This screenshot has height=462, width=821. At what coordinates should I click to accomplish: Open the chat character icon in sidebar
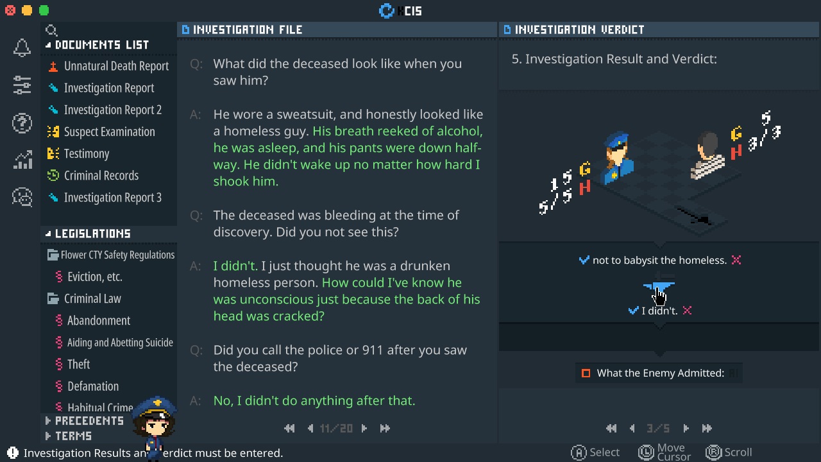pos(22,198)
